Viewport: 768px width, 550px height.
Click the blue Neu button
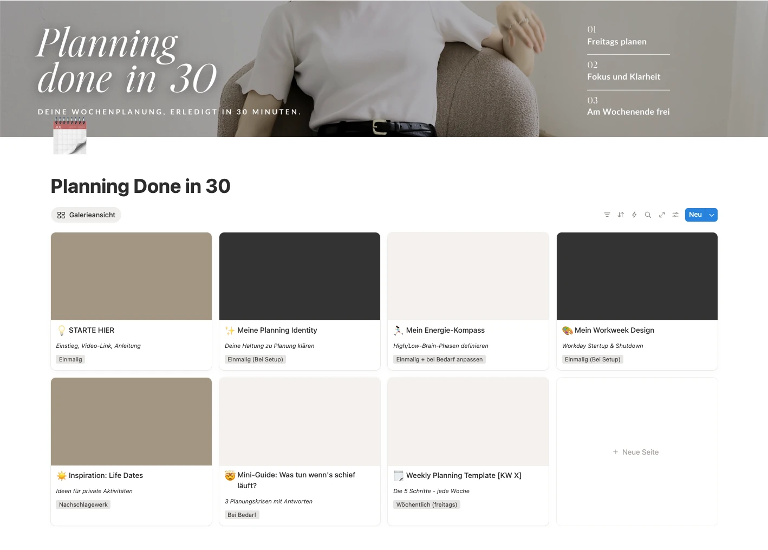tap(695, 215)
